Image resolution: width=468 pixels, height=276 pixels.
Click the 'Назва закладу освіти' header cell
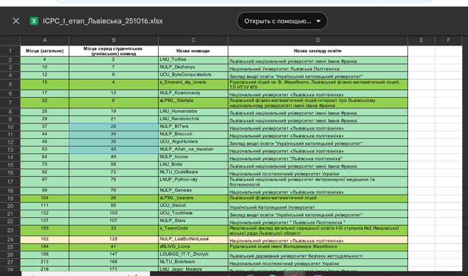point(318,51)
